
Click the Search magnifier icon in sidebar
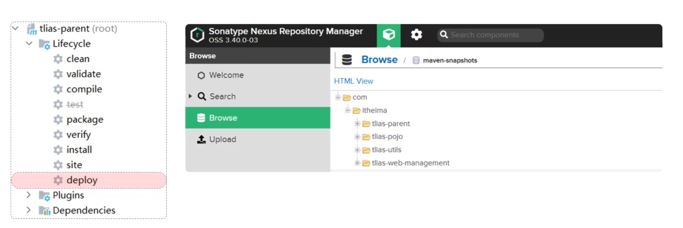tap(202, 96)
